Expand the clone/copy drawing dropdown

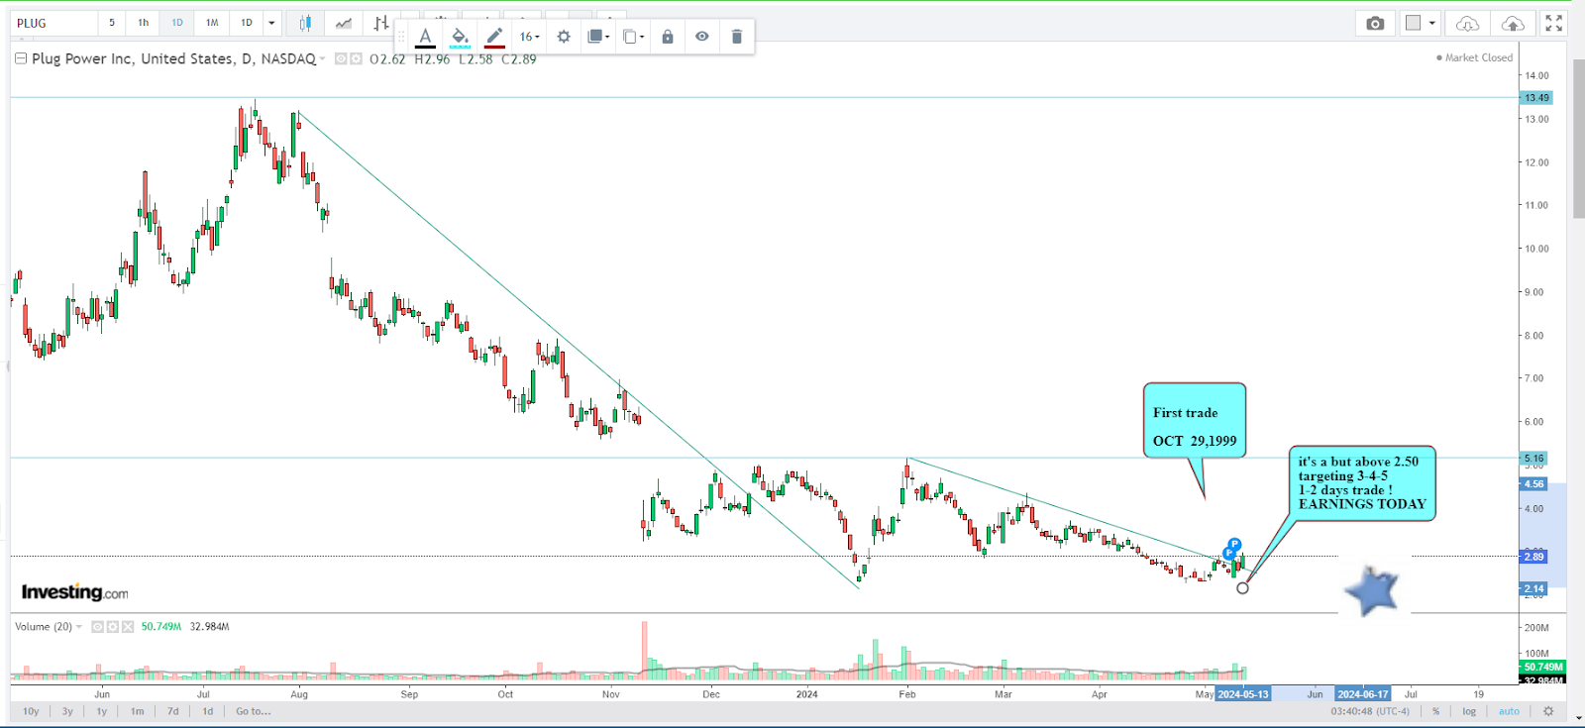pos(633,37)
